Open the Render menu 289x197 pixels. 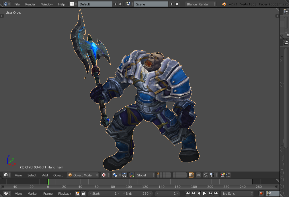click(x=30, y=4)
